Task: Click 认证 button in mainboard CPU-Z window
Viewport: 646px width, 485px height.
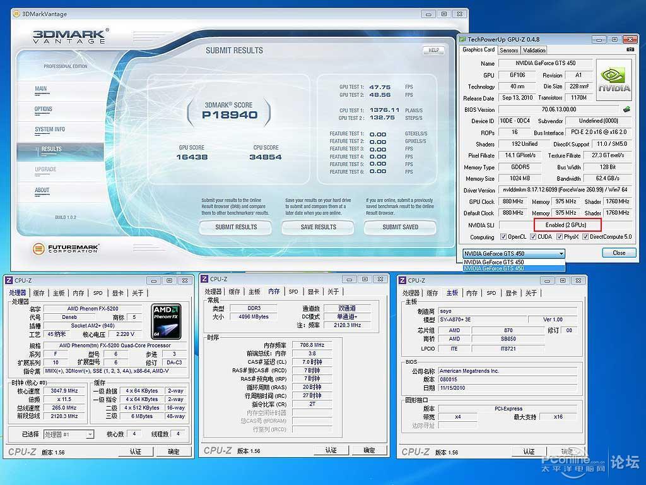Action: coord(529,452)
